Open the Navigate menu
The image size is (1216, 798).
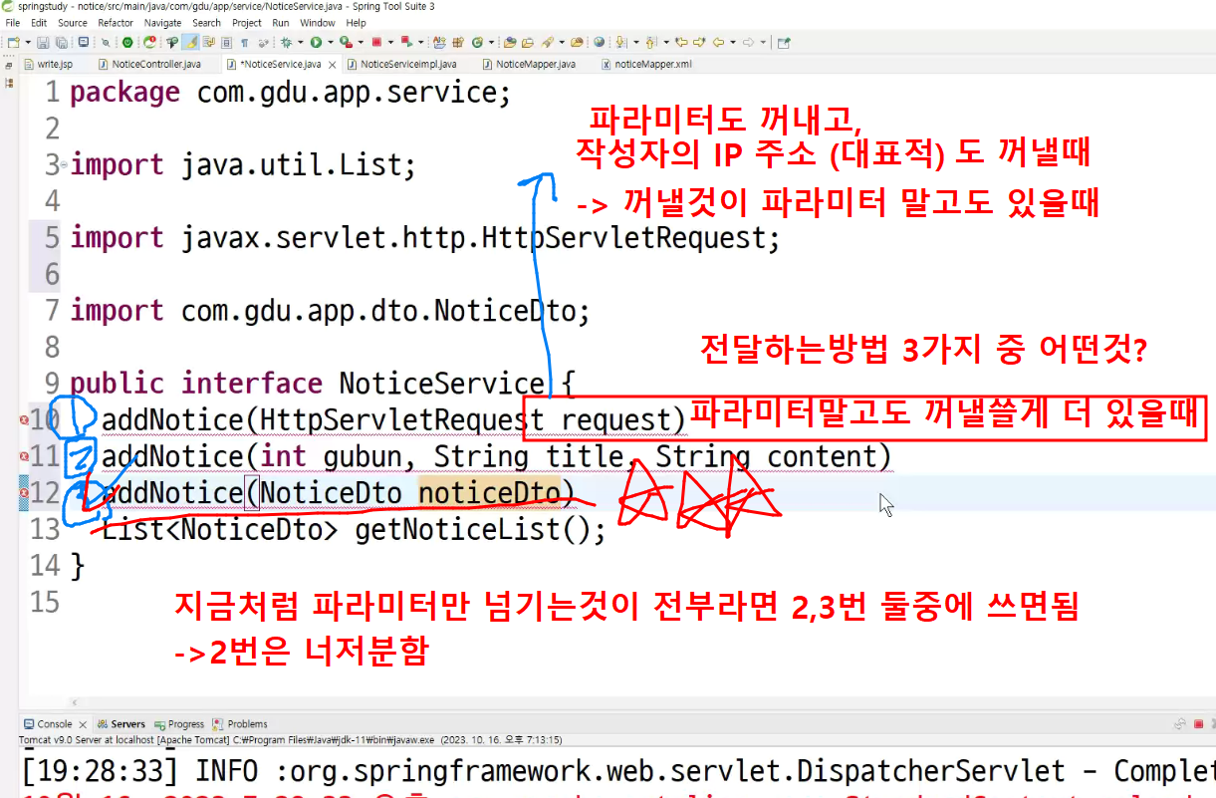163,22
